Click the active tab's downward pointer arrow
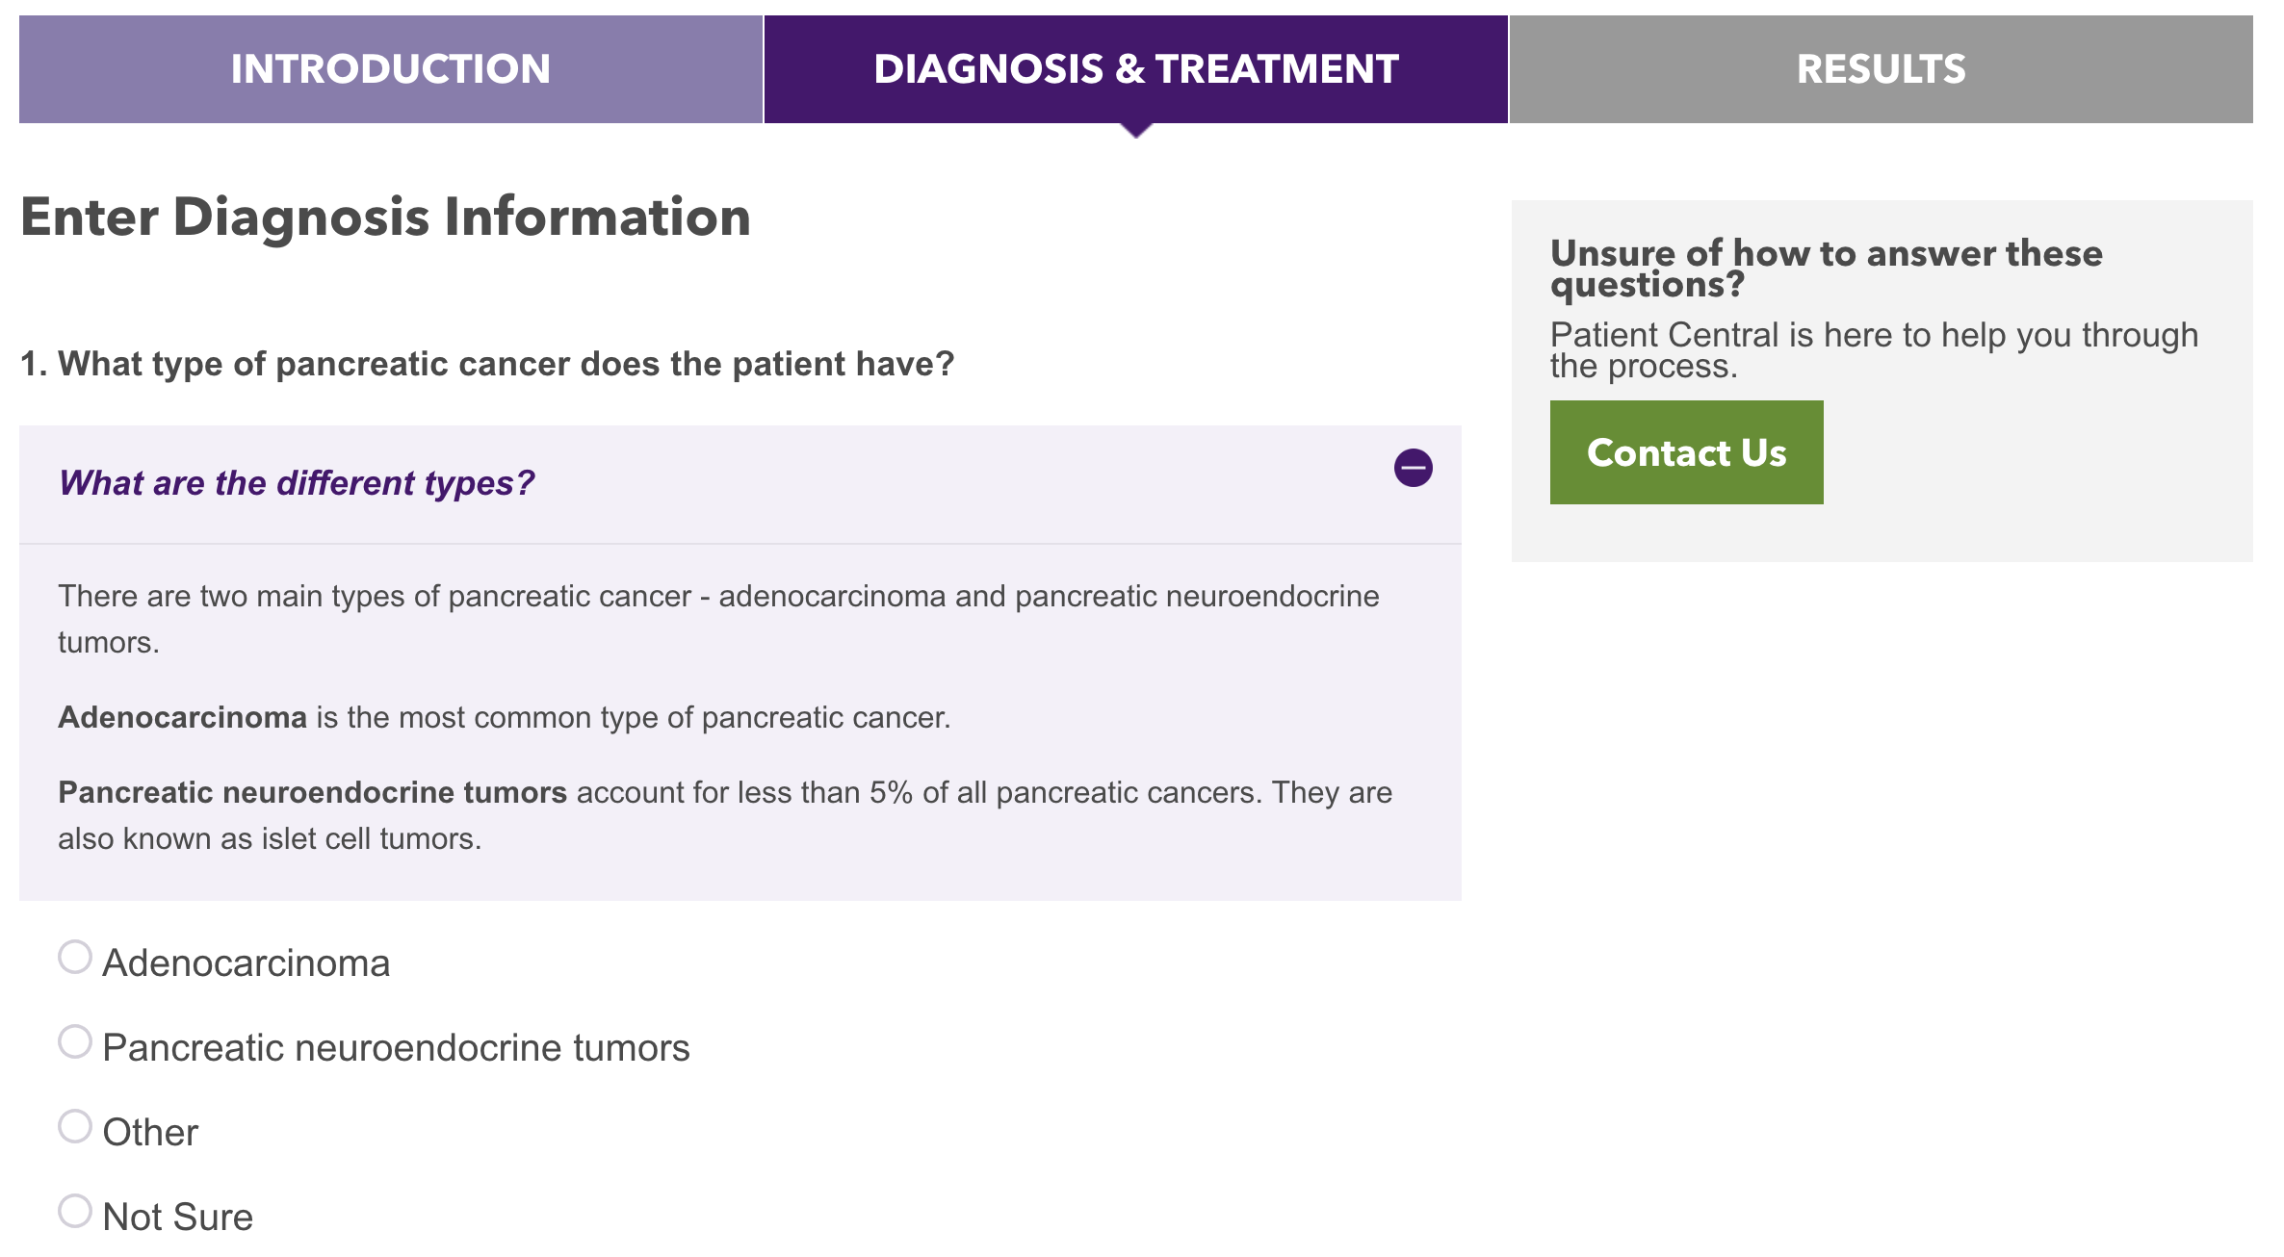The image size is (2284, 1257). (x=1136, y=131)
